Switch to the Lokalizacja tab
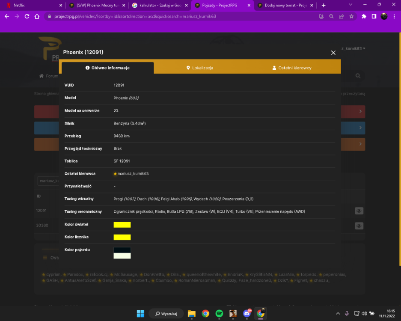The width and height of the screenshot is (401, 321). pyautogui.click(x=200, y=68)
